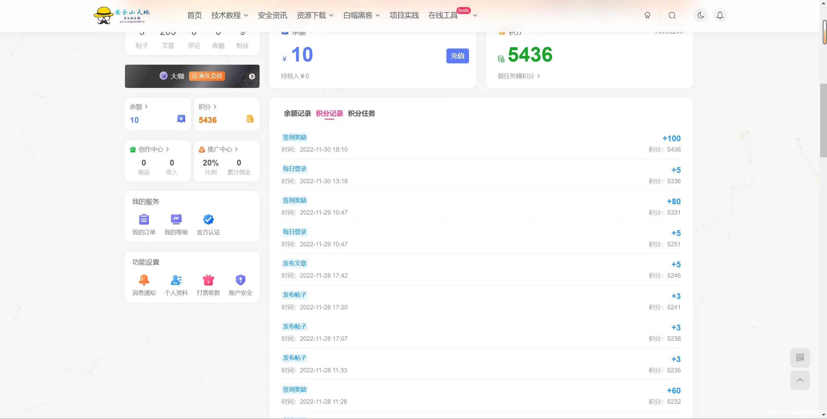
Task: Open 打赏收款 gift icon
Action: tap(208, 280)
